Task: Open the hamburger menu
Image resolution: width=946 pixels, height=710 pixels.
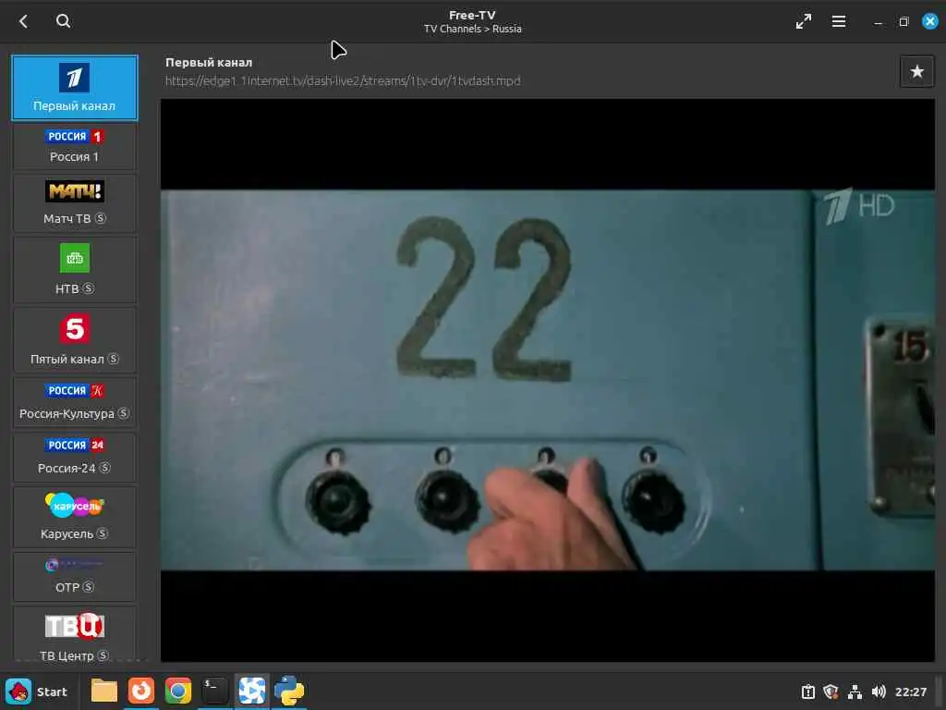Action: (838, 22)
